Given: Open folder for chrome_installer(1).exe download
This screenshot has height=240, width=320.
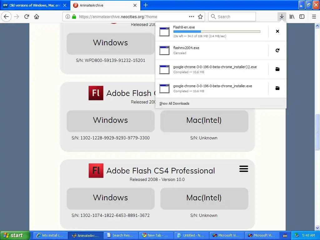Looking at the screenshot, I should tap(277, 69).
